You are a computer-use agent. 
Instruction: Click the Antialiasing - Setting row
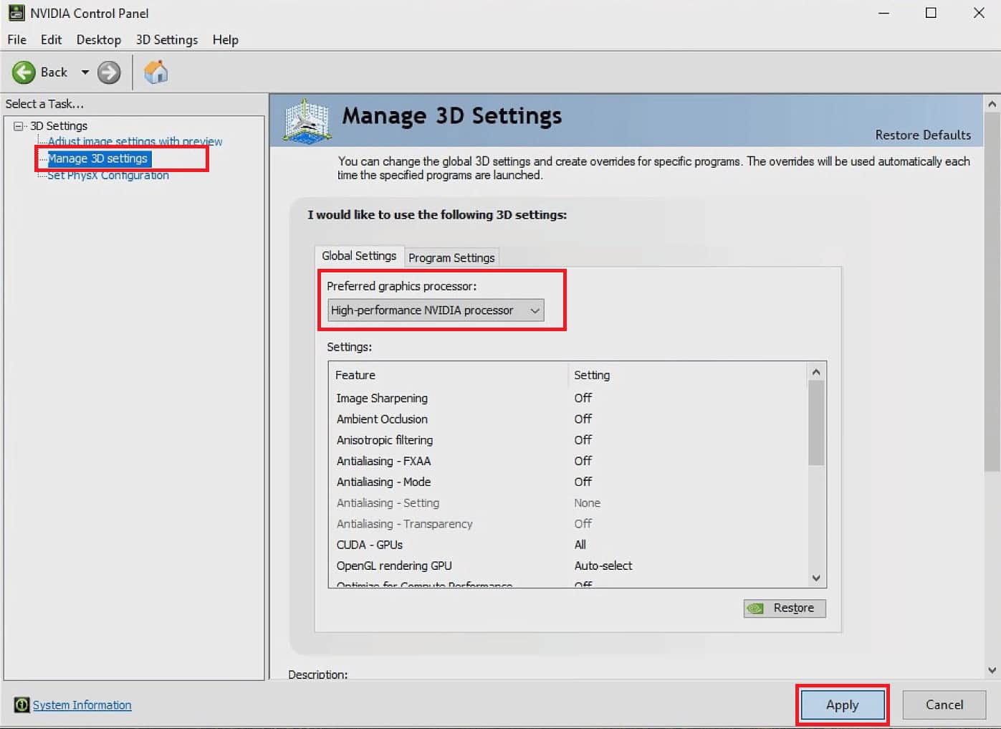pos(569,503)
